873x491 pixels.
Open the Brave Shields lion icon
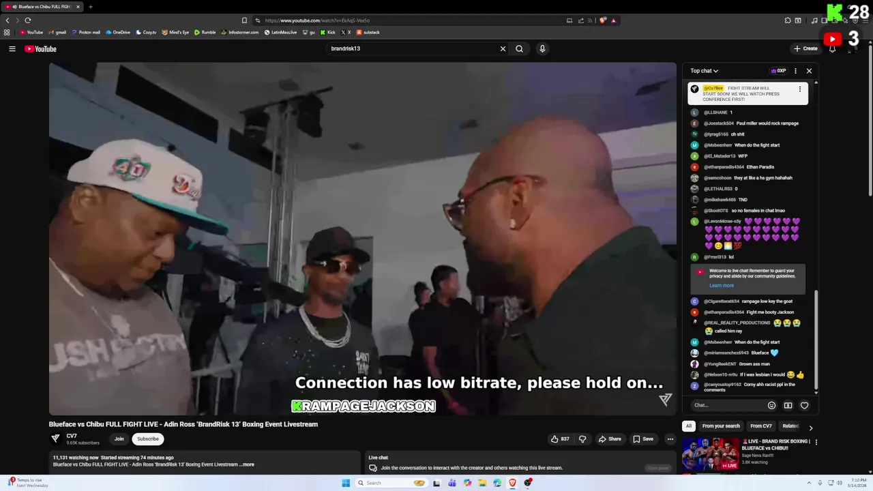pos(603,20)
